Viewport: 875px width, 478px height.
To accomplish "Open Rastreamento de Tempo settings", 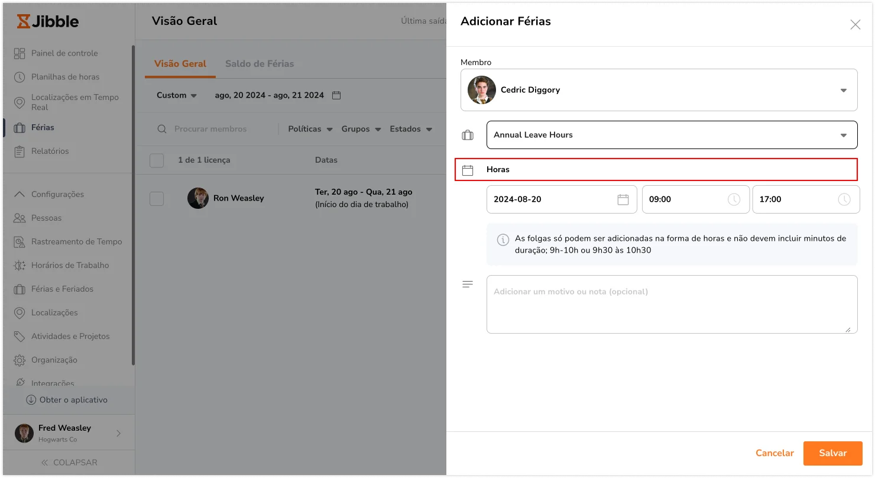I will [76, 241].
